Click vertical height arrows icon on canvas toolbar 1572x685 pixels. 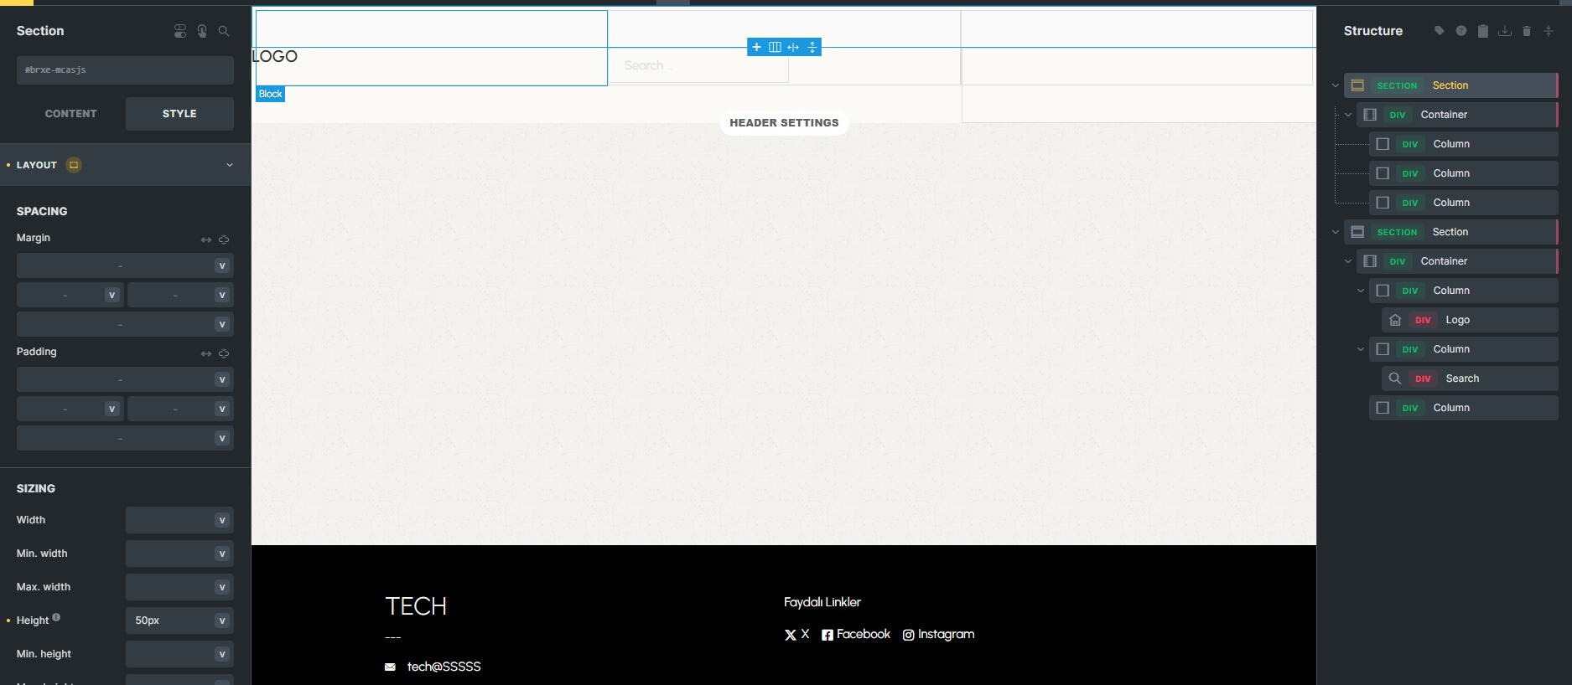tap(812, 47)
